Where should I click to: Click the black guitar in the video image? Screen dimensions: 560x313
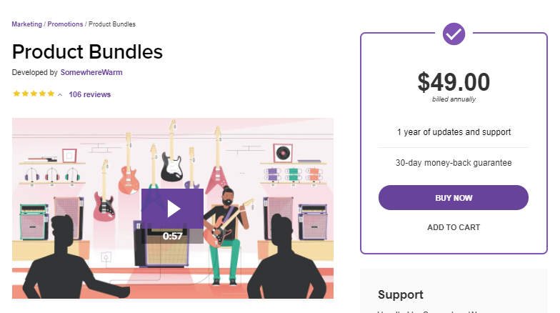171,159
